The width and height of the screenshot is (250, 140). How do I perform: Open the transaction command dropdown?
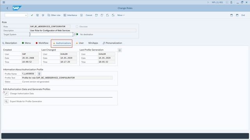(x=26, y=15)
